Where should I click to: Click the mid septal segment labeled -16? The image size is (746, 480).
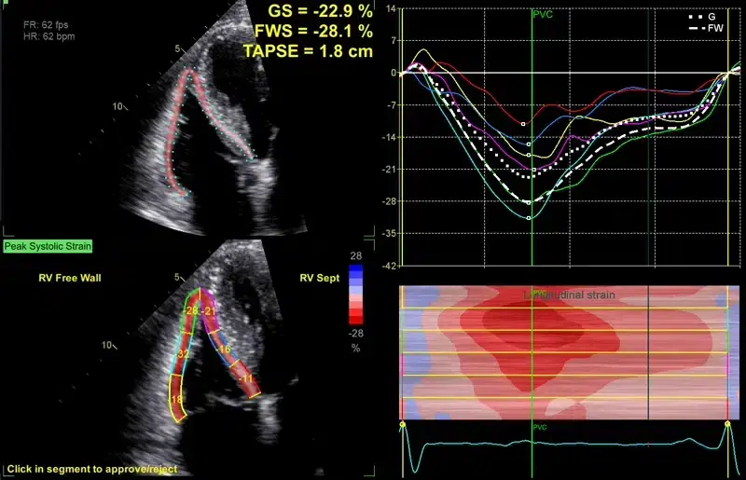click(x=225, y=349)
